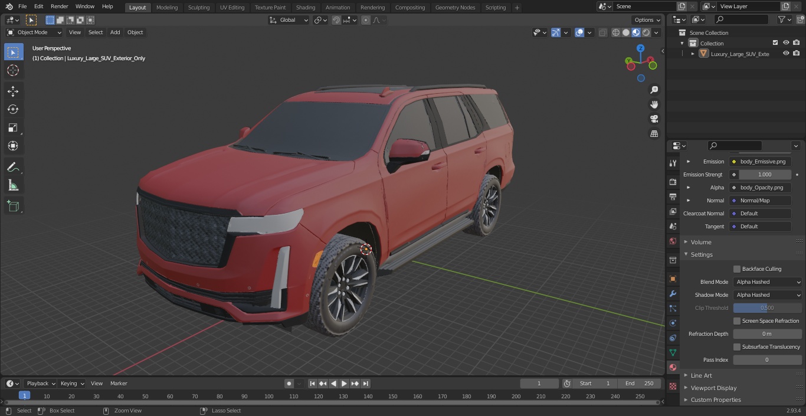Click the zoom viewport magnifier icon
Image resolution: width=806 pixels, height=416 pixels.
pyautogui.click(x=654, y=90)
